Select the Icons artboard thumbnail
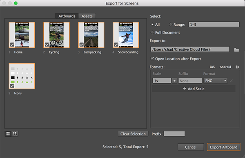The width and height of the screenshot is (245, 158). (x=22, y=76)
